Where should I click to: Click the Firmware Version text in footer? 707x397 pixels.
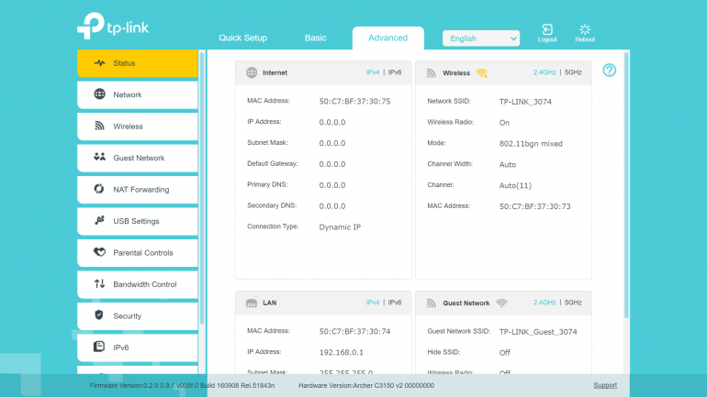click(x=182, y=385)
